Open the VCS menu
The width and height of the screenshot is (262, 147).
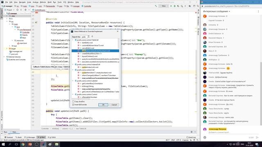point(65,2)
